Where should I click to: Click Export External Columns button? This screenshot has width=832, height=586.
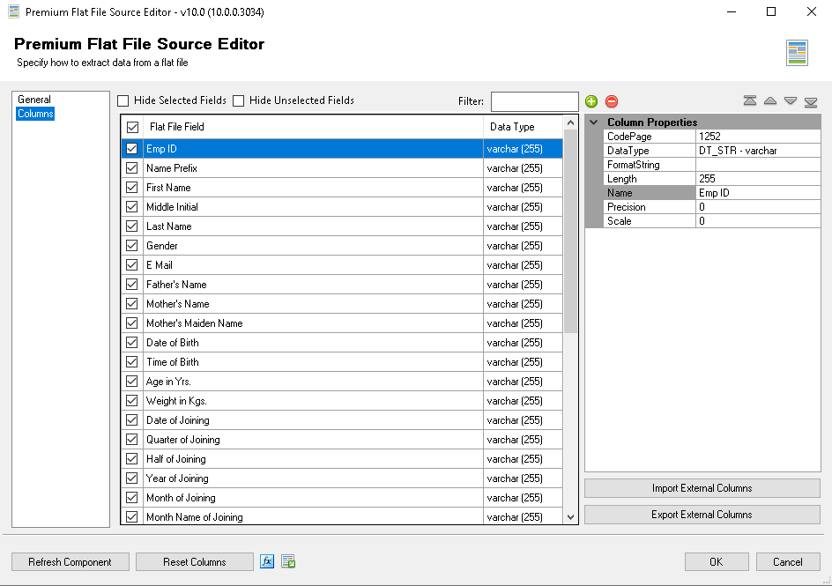click(702, 515)
